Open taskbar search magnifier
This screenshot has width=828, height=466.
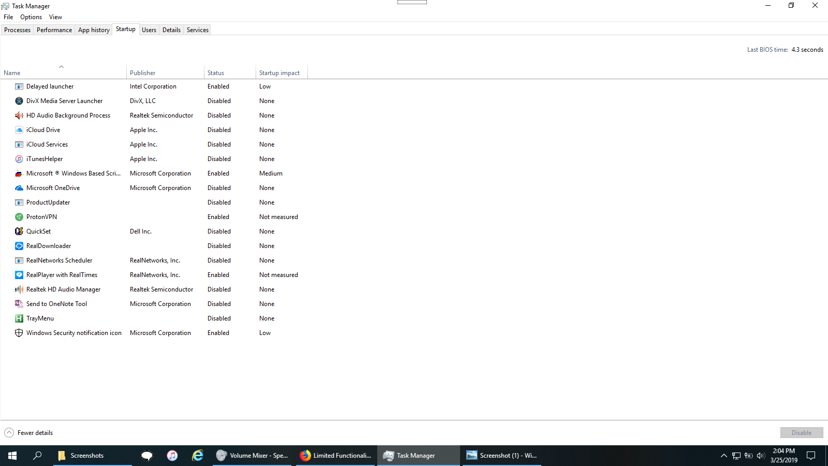coord(37,456)
